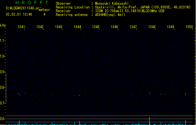Click the meteor echo just before 1344

tap(80, 96)
